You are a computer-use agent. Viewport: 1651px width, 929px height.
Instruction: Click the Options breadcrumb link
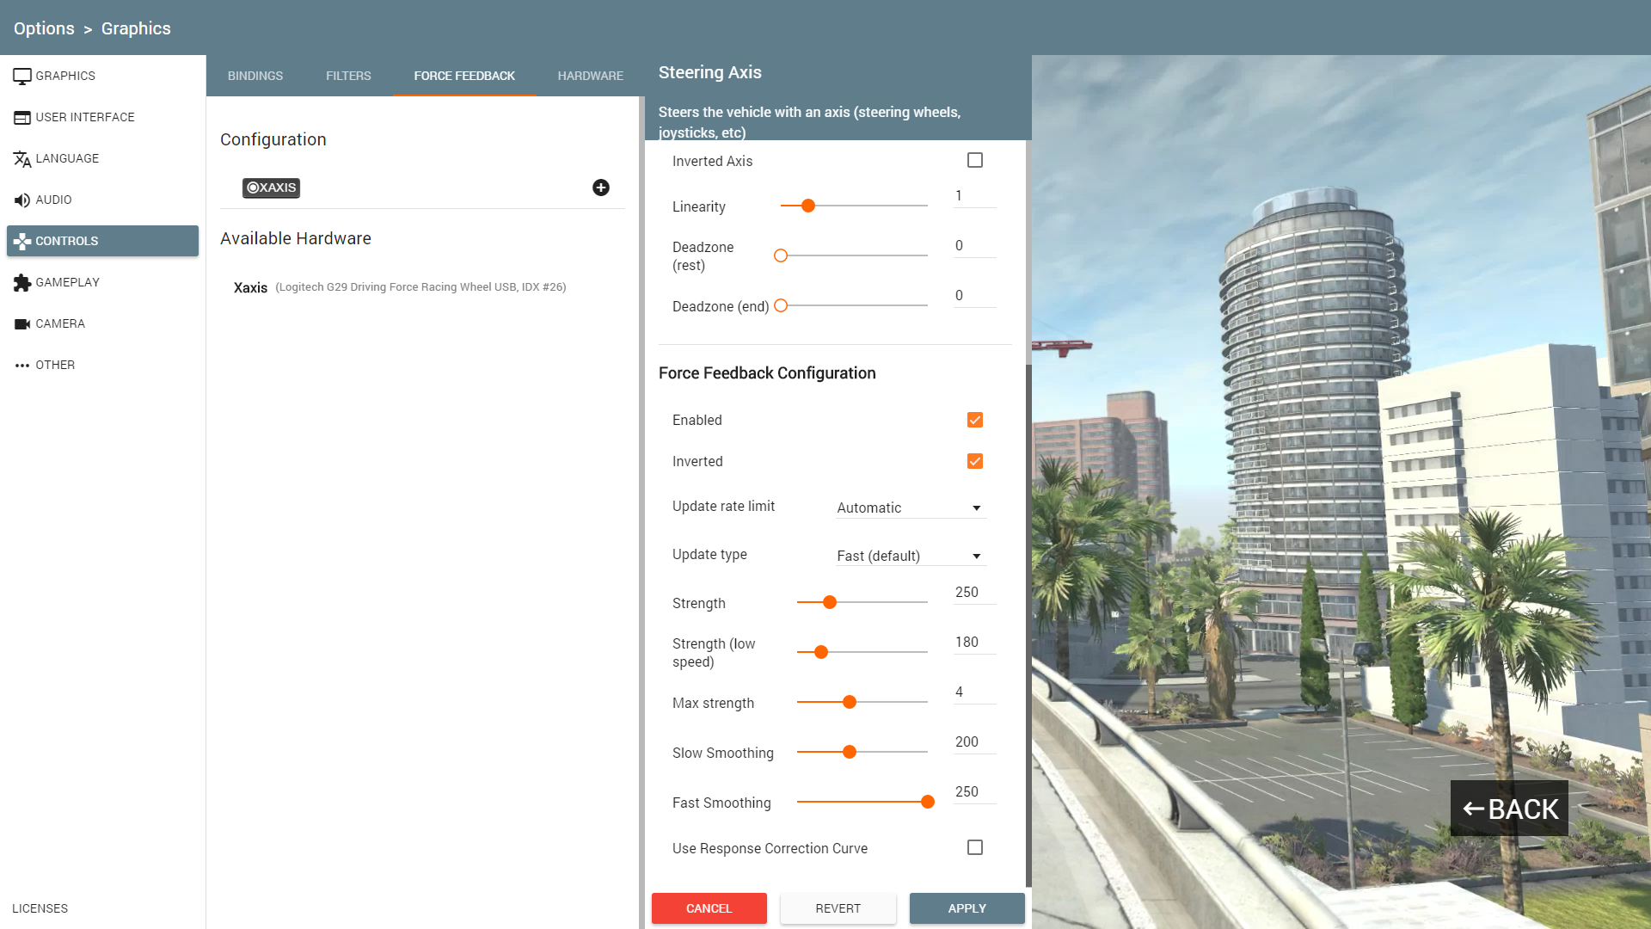click(x=44, y=28)
